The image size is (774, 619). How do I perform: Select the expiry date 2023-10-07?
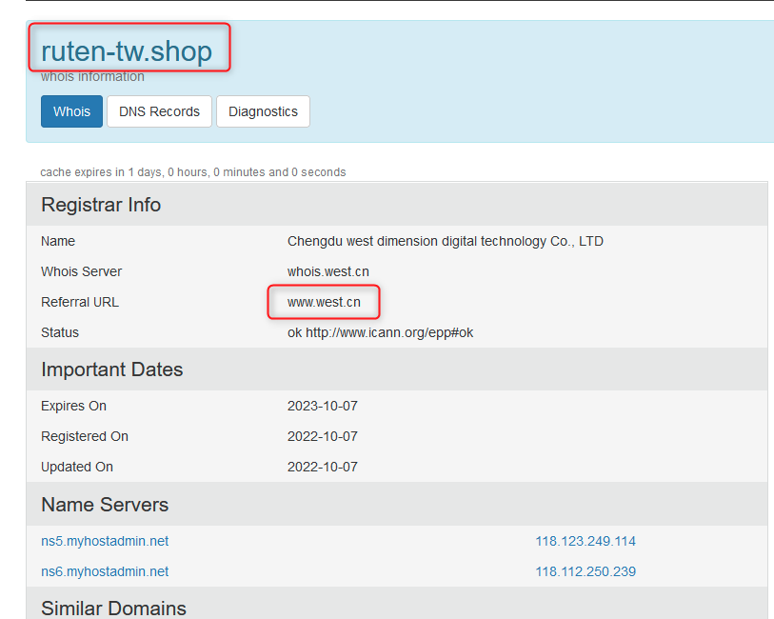pos(323,406)
